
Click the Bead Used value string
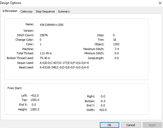coord(64,67)
